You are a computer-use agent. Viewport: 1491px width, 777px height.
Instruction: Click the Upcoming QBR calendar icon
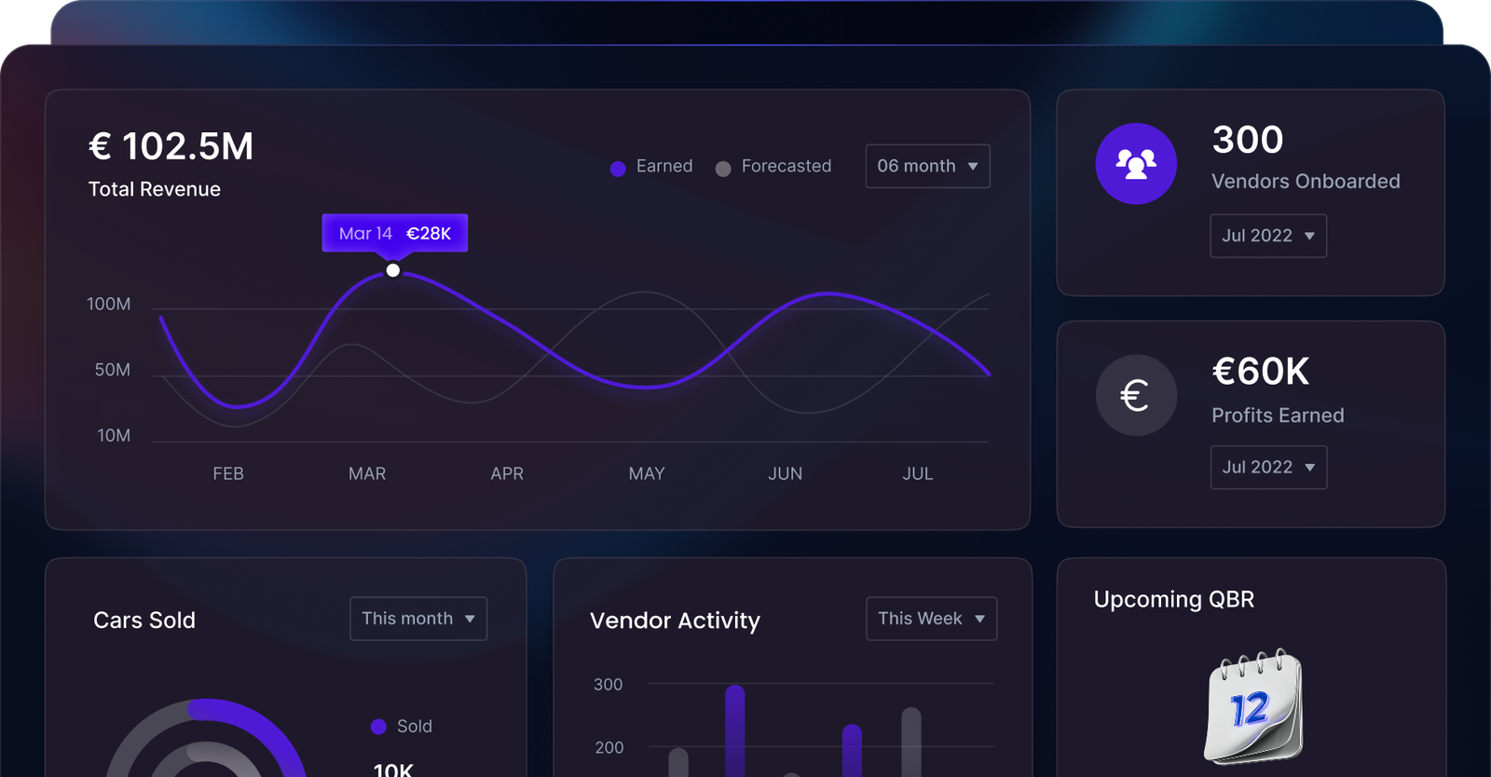[x=1252, y=707]
